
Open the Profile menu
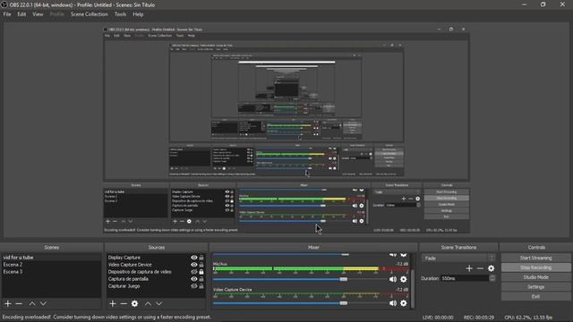pos(57,14)
